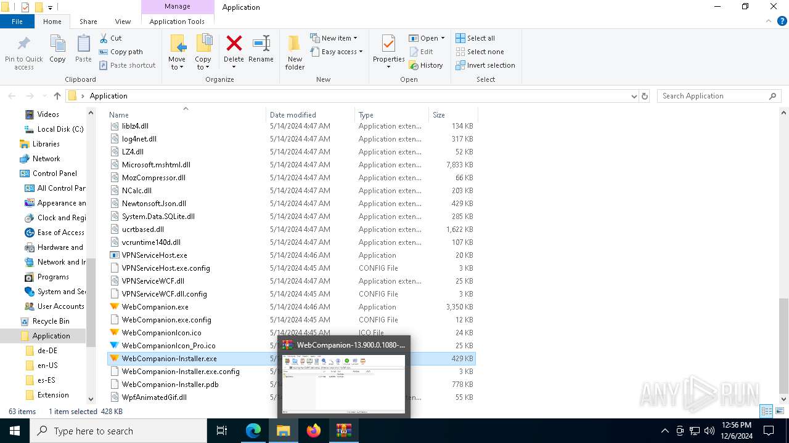Screen dimensions: 789x443
Task: Select Newtonsoft.Json.dll file
Action: click(154, 204)
